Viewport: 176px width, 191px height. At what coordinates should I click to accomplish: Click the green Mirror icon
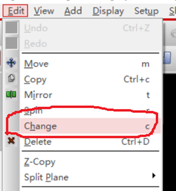11,94
